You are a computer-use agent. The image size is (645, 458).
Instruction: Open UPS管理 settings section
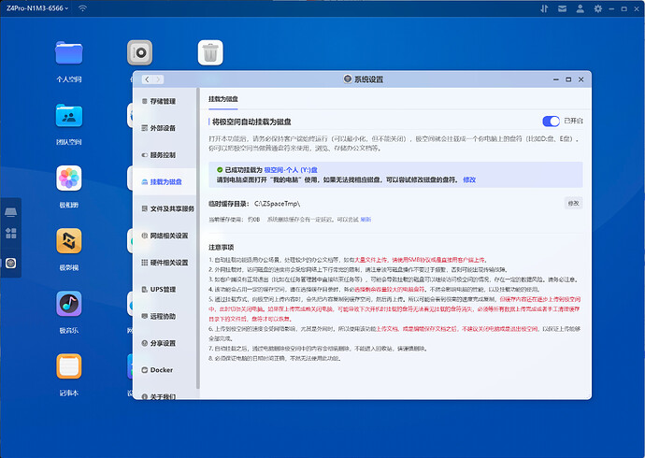click(x=162, y=290)
